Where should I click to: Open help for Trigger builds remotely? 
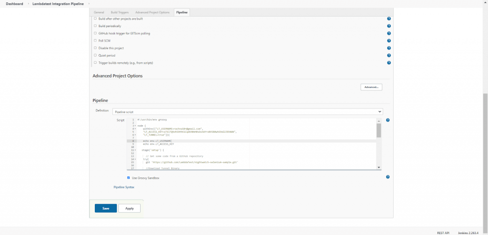click(389, 63)
